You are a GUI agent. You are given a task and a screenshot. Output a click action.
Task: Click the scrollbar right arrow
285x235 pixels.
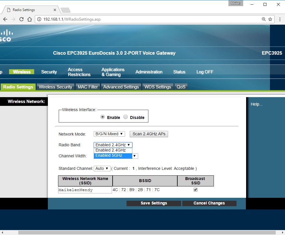coord(283,232)
